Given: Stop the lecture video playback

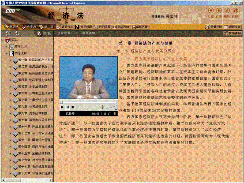Looking at the screenshot, I should [72, 107].
